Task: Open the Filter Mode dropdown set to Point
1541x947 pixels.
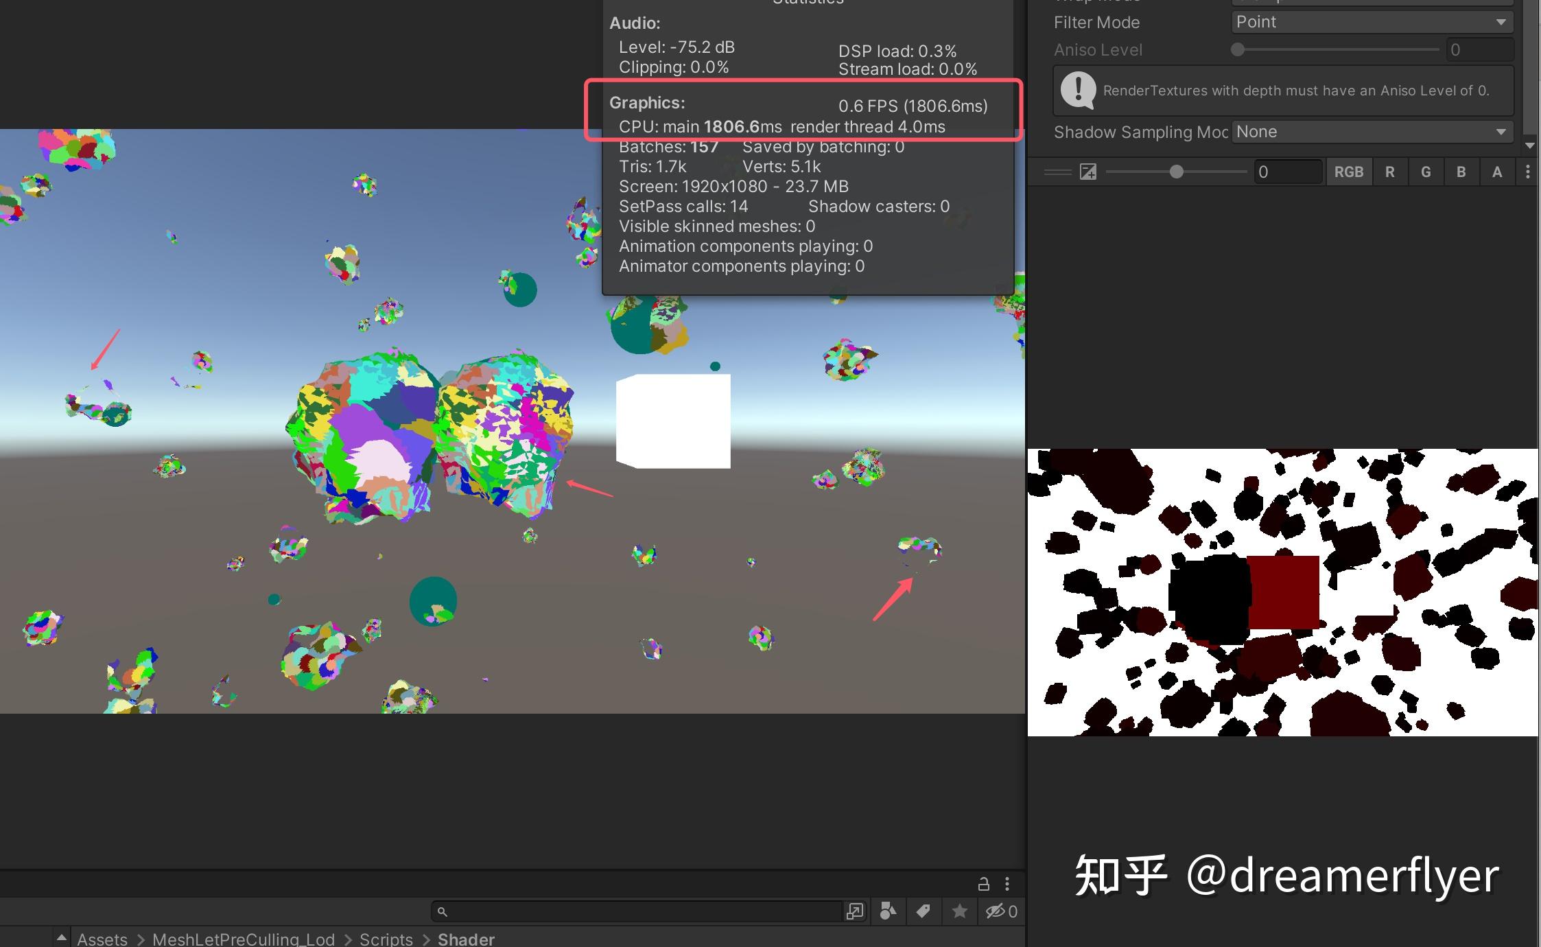Action: (1371, 21)
